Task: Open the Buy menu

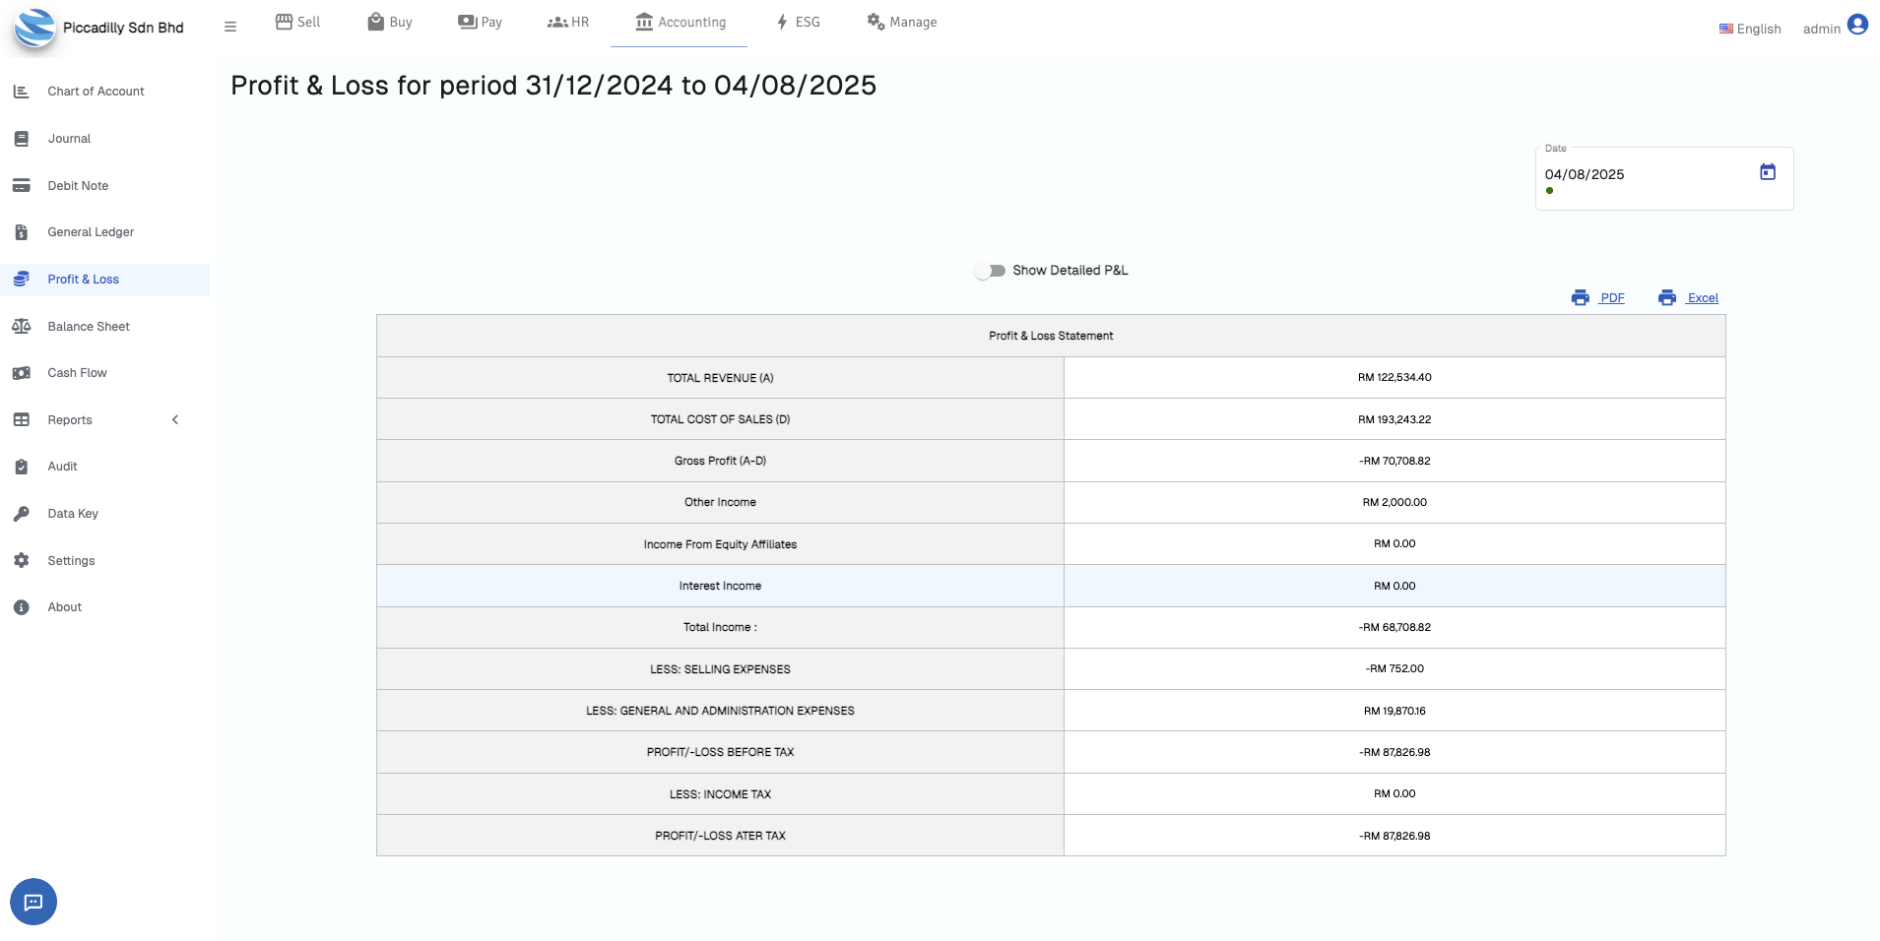Action: coord(390,22)
